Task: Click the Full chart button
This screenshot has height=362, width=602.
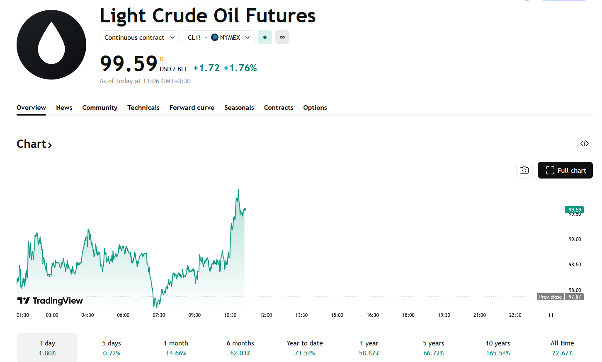Action: click(x=565, y=170)
